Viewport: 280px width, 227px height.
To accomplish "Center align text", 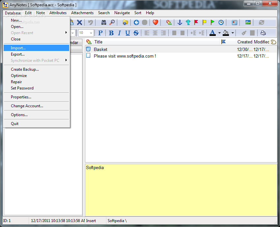I will 155,33.
